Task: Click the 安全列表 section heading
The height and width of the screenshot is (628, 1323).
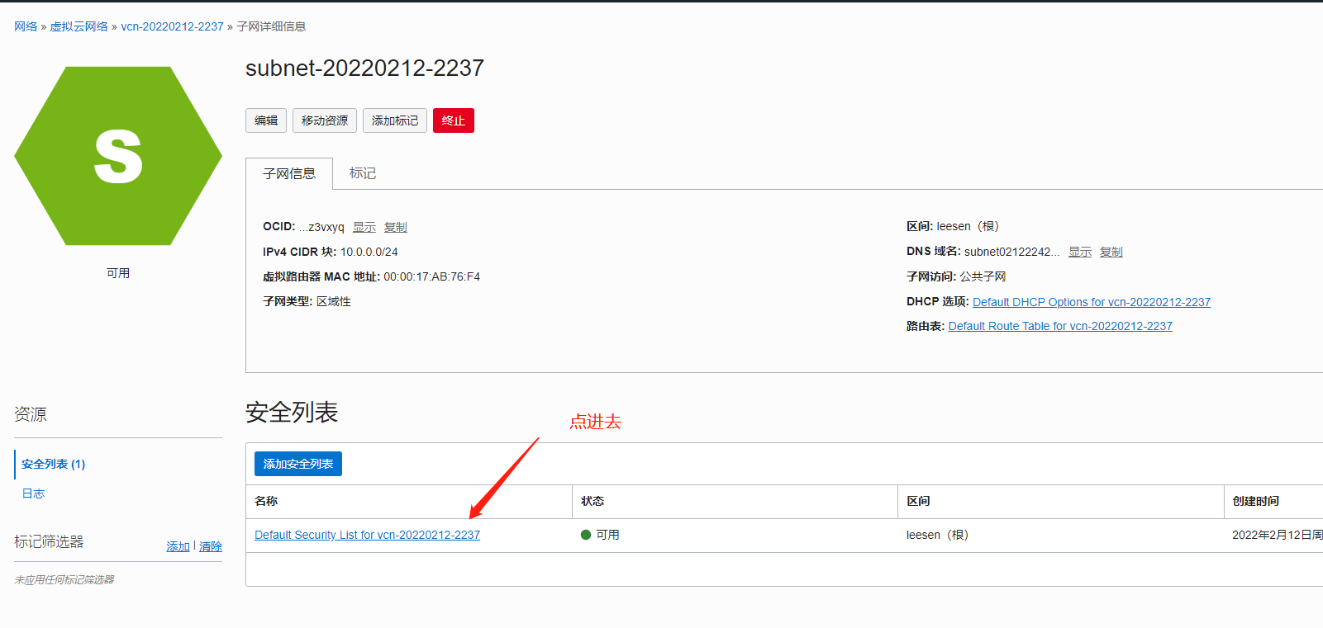Action: [x=292, y=412]
